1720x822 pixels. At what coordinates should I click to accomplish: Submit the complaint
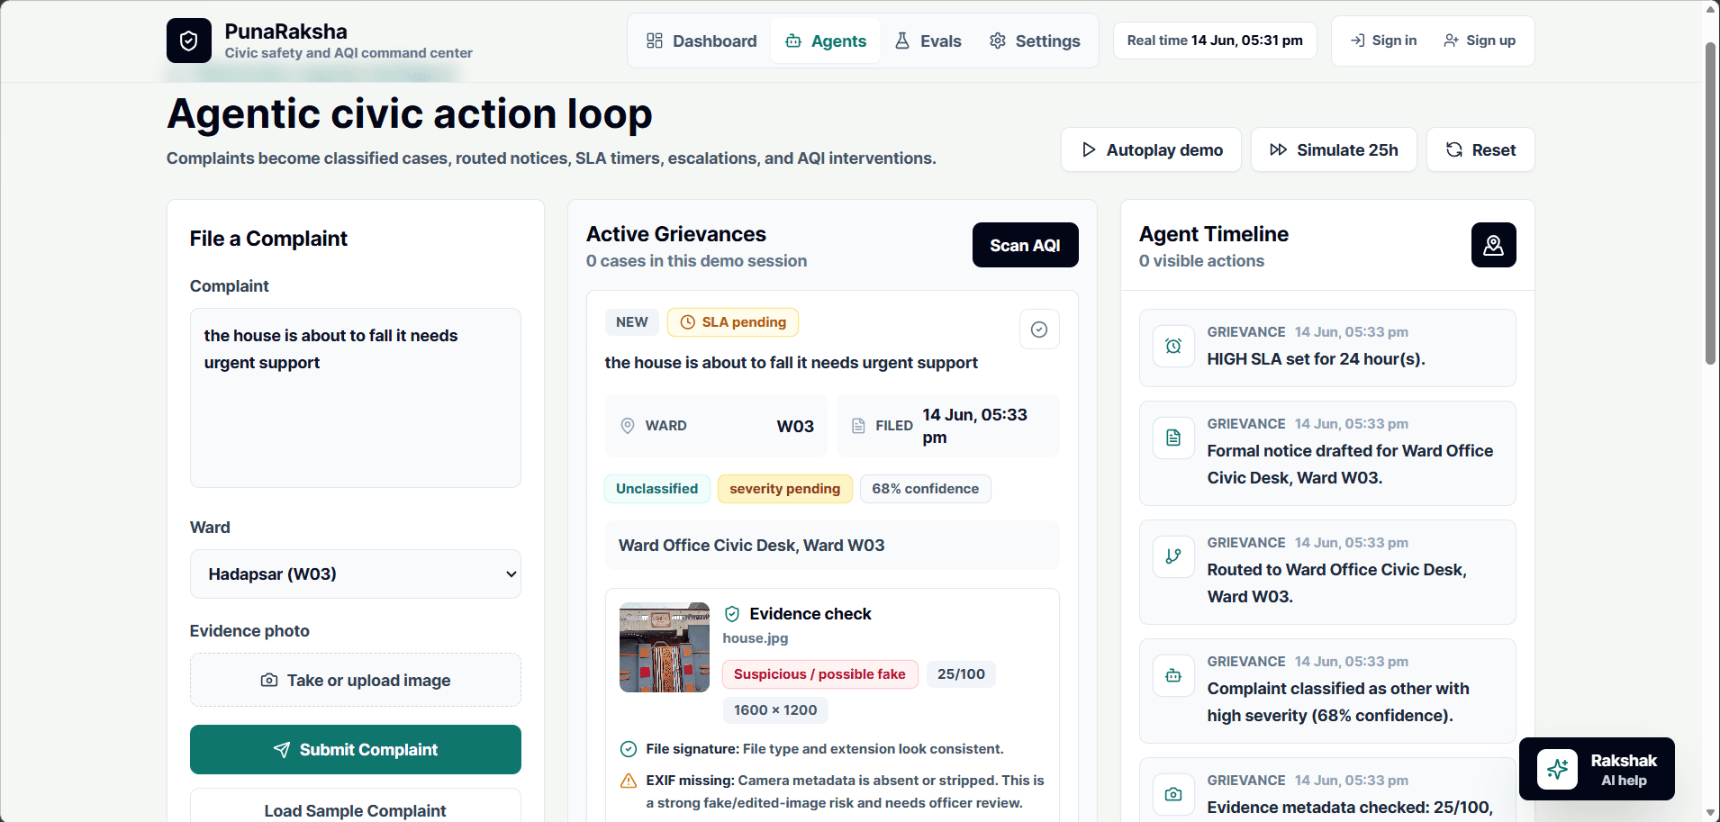[x=356, y=749]
